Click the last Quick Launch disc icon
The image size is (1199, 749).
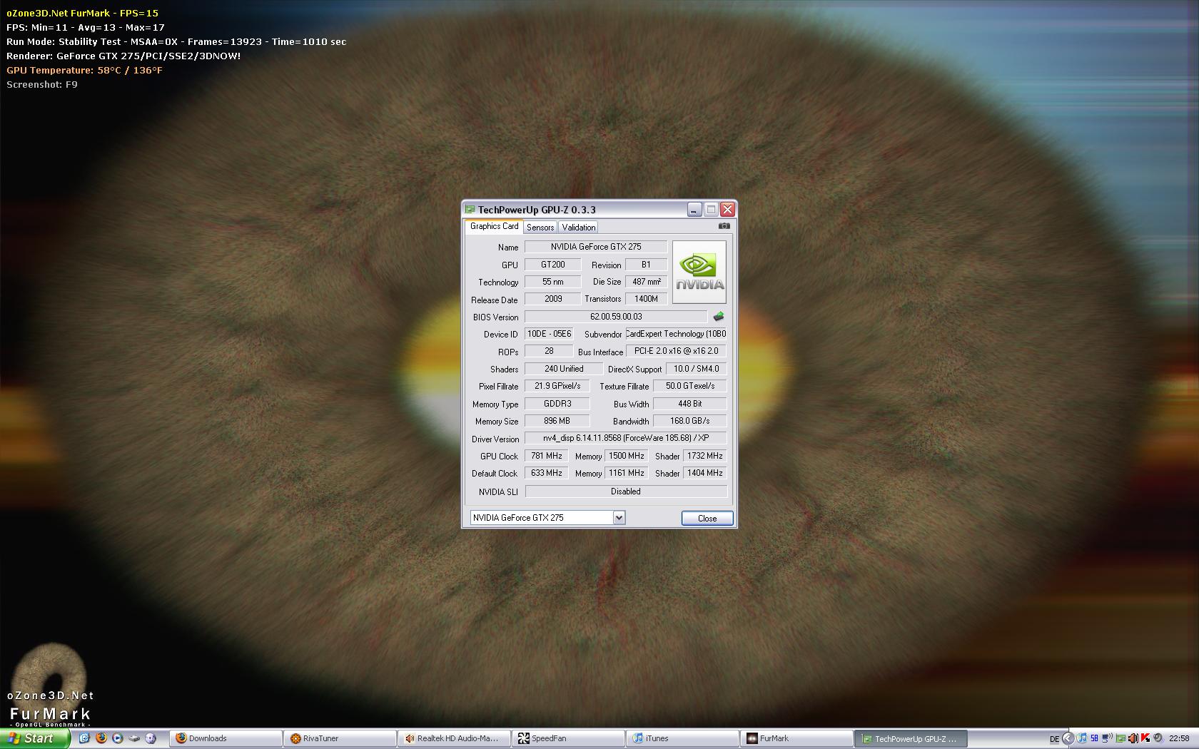click(x=151, y=738)
